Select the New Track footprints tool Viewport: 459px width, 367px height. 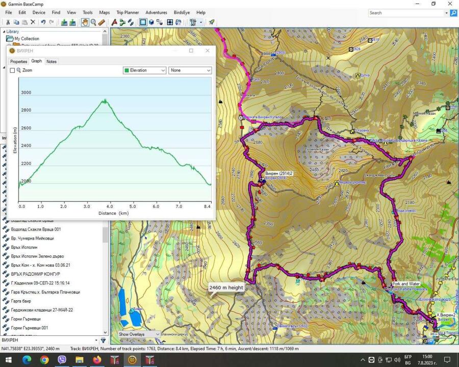[131, 22]
